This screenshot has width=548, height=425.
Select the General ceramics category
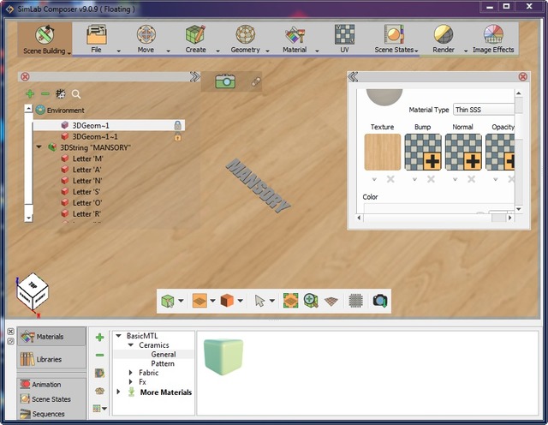tap(164, 355)
